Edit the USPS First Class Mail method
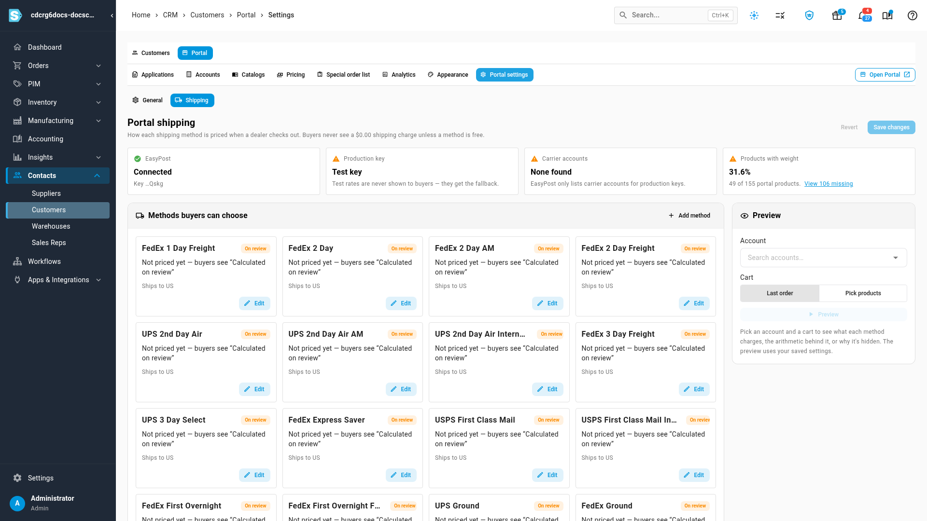927x521 pixels. 548,475
